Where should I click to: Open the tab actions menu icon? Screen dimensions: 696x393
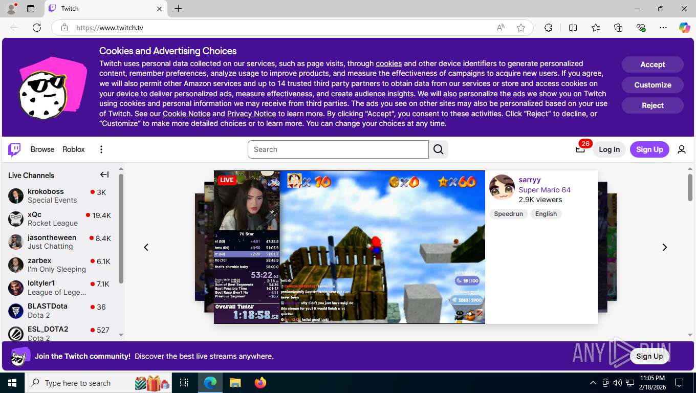click(31, 9)
